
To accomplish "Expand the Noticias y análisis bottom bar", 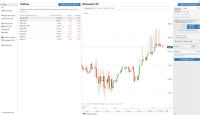I will pyautogui.click(x=90, y=114).
